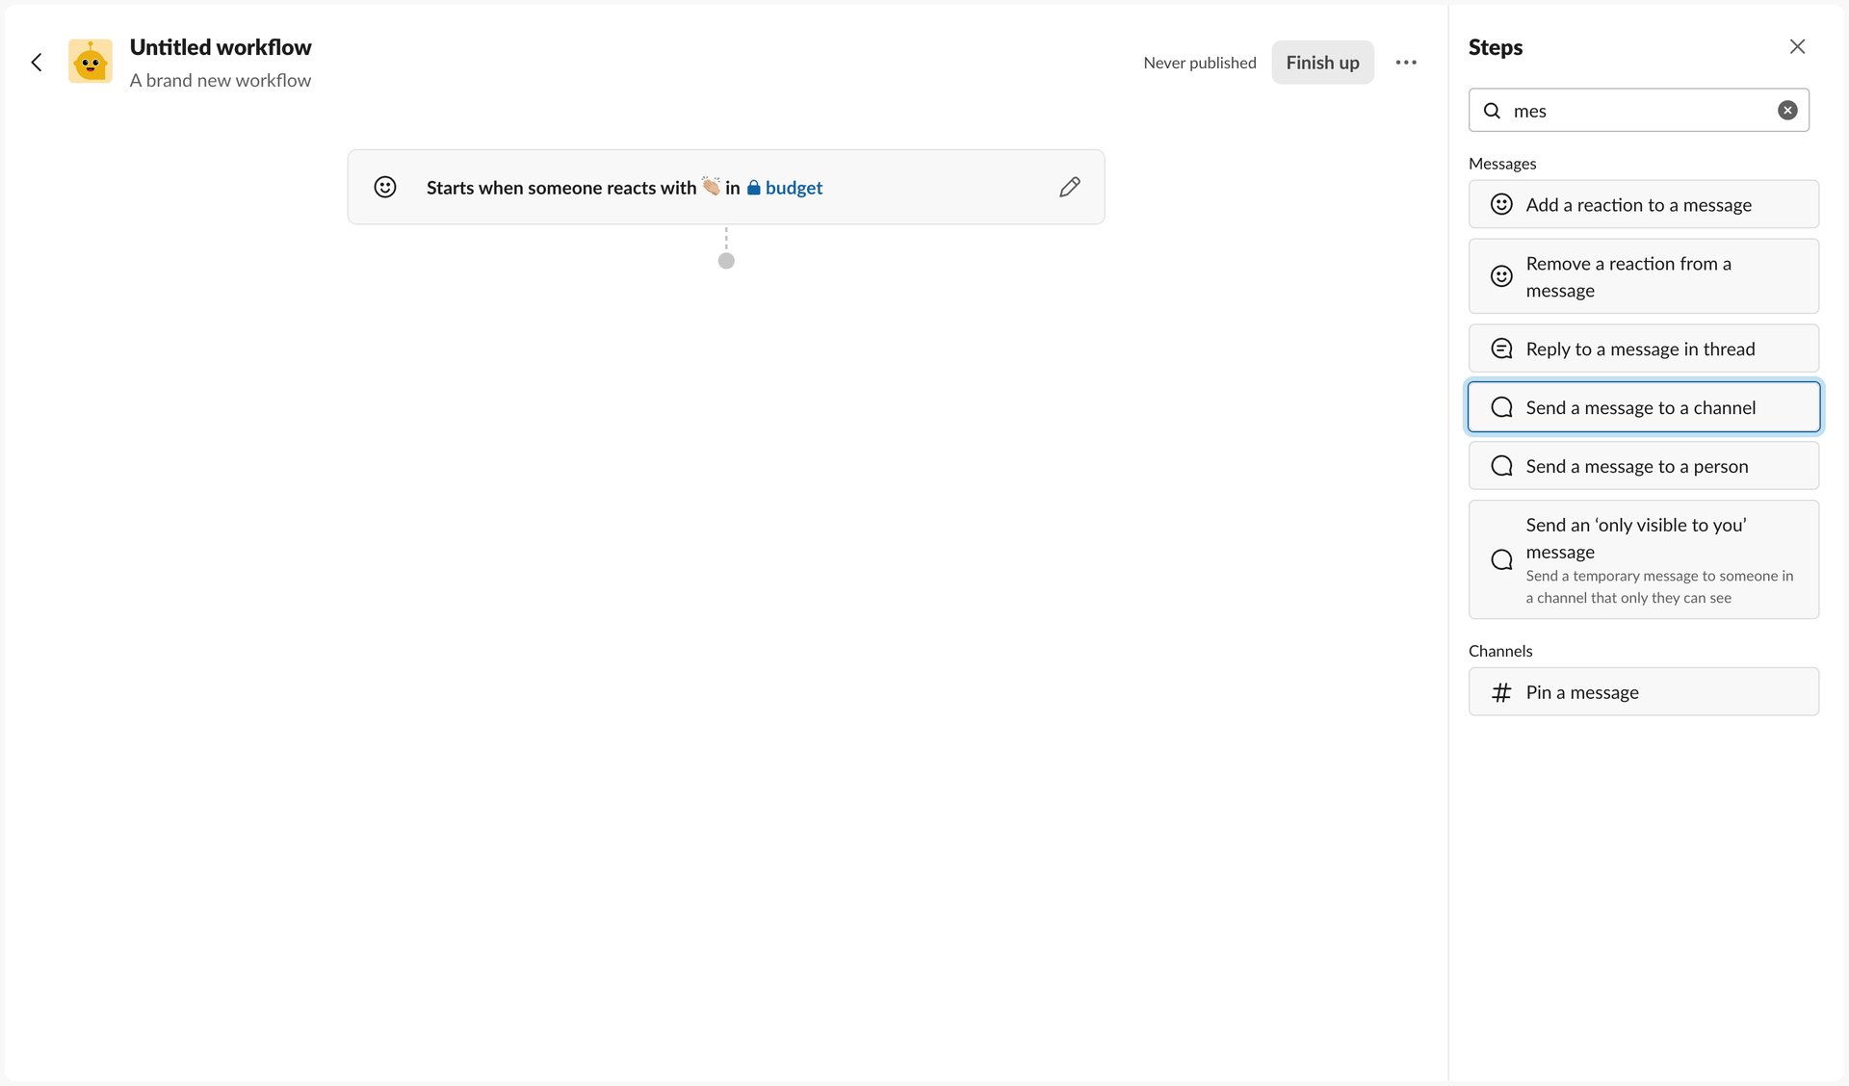
Task: Clear the search text with the X icon
Action: coord(1788,110)
